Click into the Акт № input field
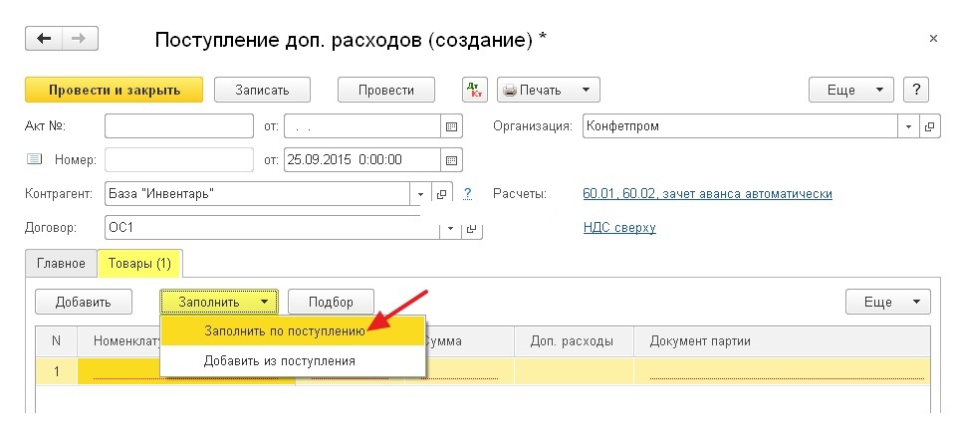 click(x=179, y=126)
